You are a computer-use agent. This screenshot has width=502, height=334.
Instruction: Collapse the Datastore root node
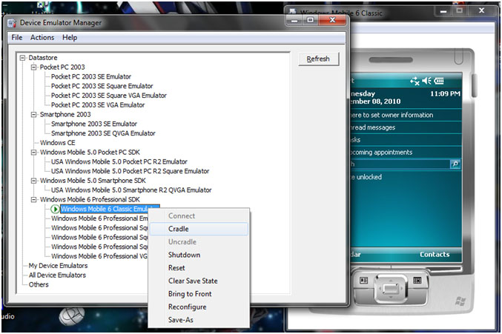point(22,58)
